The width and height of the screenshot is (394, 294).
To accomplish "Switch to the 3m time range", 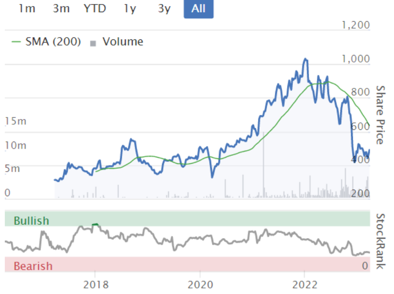I will click(61, 9).
